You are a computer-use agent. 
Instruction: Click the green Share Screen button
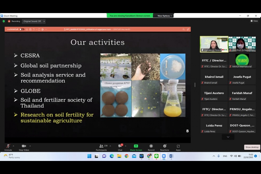136,147
